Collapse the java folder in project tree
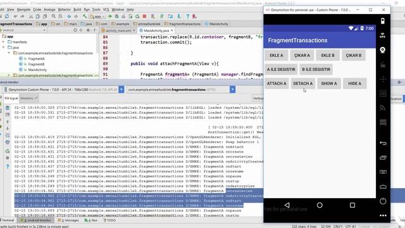The width and height of the screenshot is (405, 228). pyautogui.click(x=4, y=47)
